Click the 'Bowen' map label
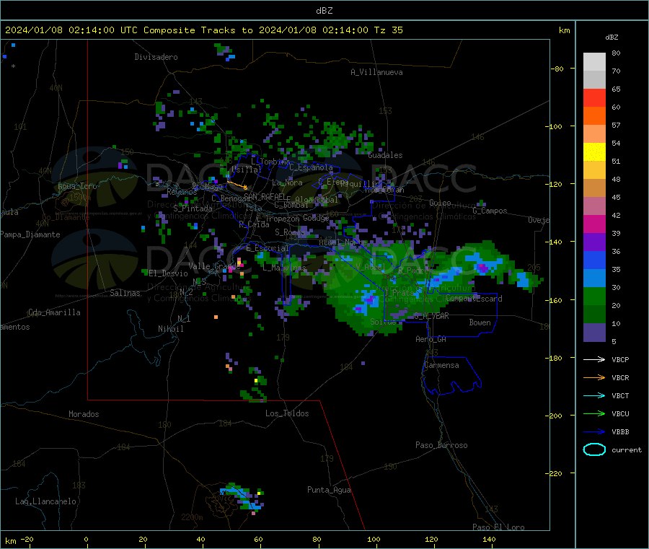Viewport: 649px width, 549px height. (x=480, y=322)
